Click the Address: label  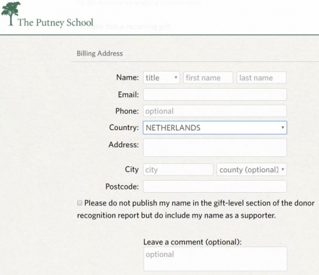click(124, 145)
